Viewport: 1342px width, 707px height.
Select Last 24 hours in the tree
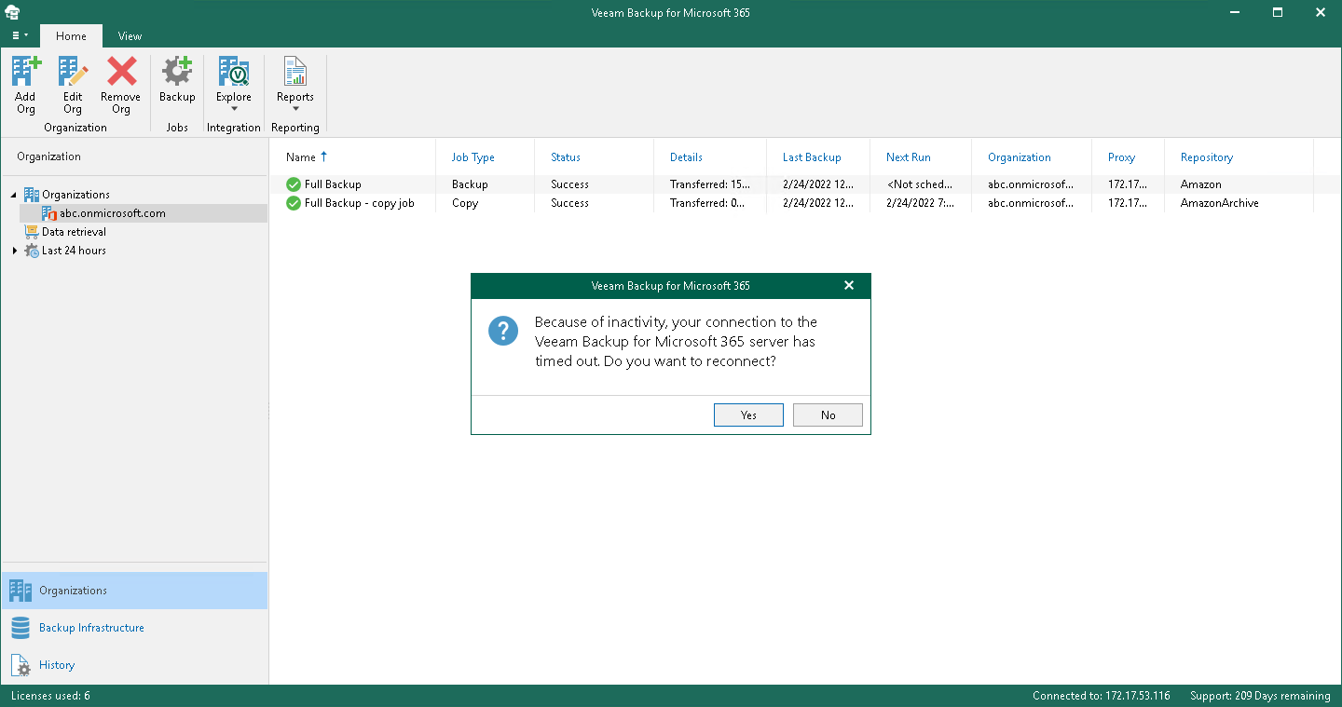(74, 251)
